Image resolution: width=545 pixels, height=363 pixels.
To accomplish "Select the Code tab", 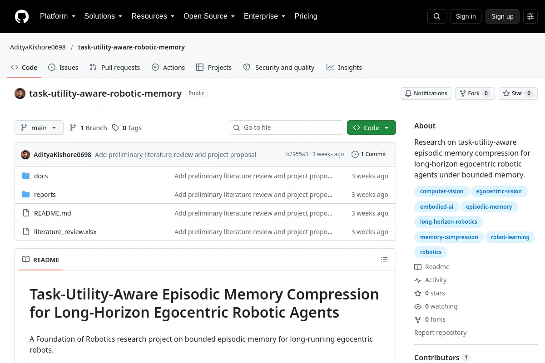I will coord(24,68).
